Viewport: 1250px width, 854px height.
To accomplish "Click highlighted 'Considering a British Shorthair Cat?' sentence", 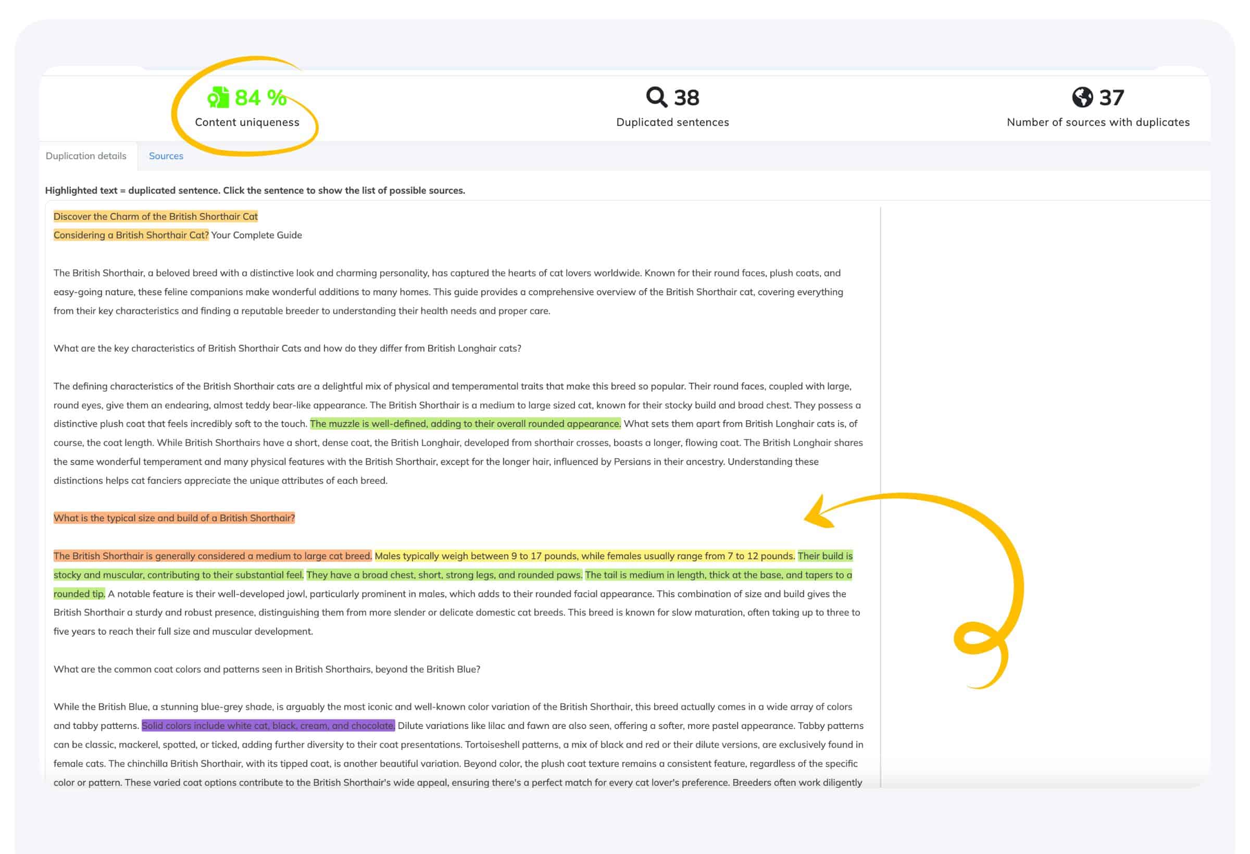I will pos(131,235).
